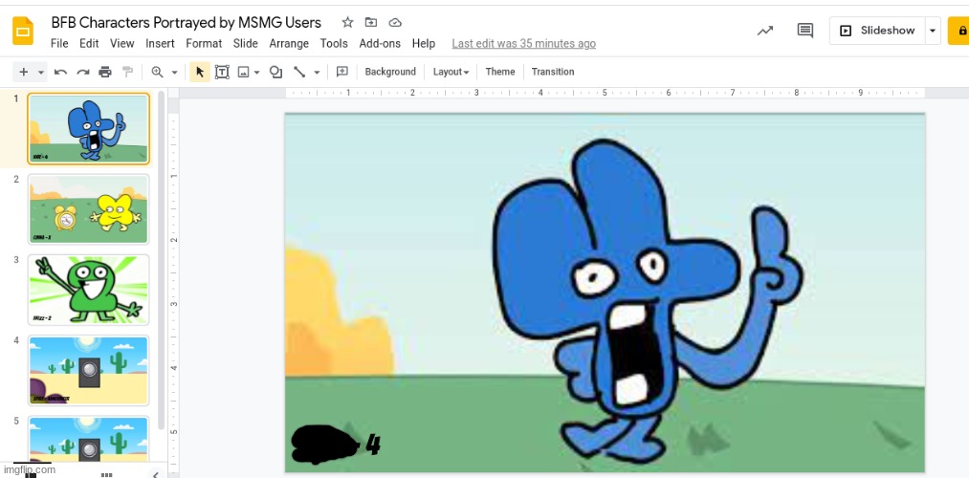Open the 'Last edit was 35 minutes ago' link
Screen dimensions: 969x478
(523, 43)
